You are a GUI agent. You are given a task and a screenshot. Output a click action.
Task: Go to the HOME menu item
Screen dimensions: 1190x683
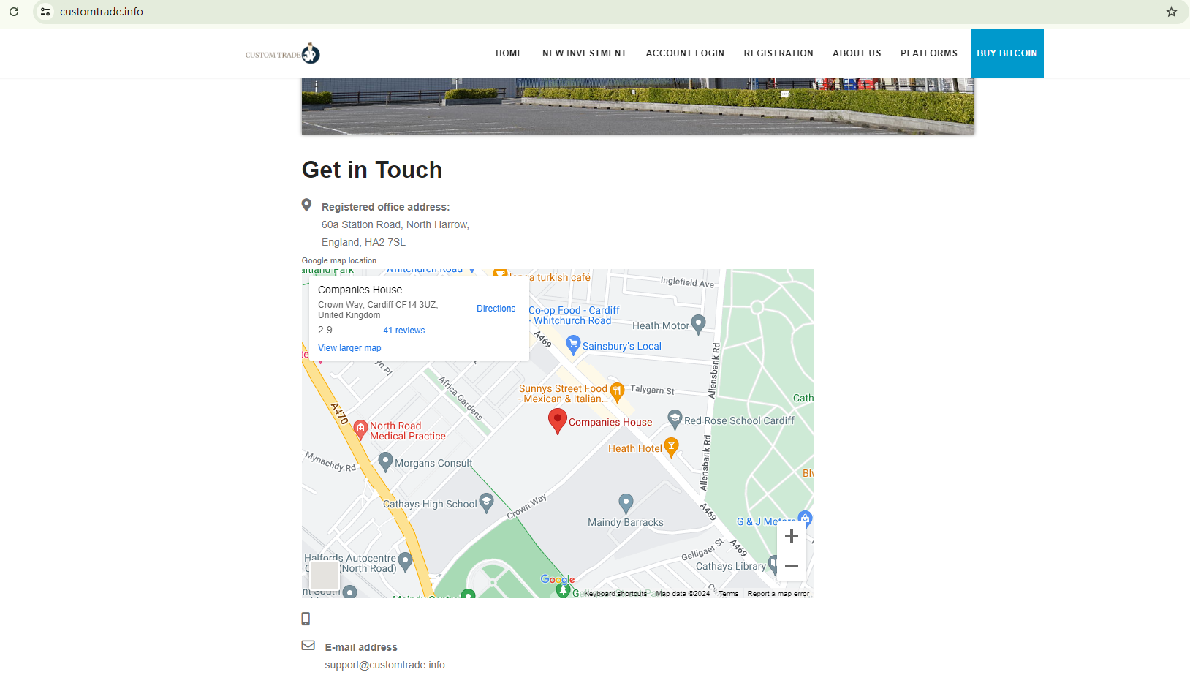509,53
